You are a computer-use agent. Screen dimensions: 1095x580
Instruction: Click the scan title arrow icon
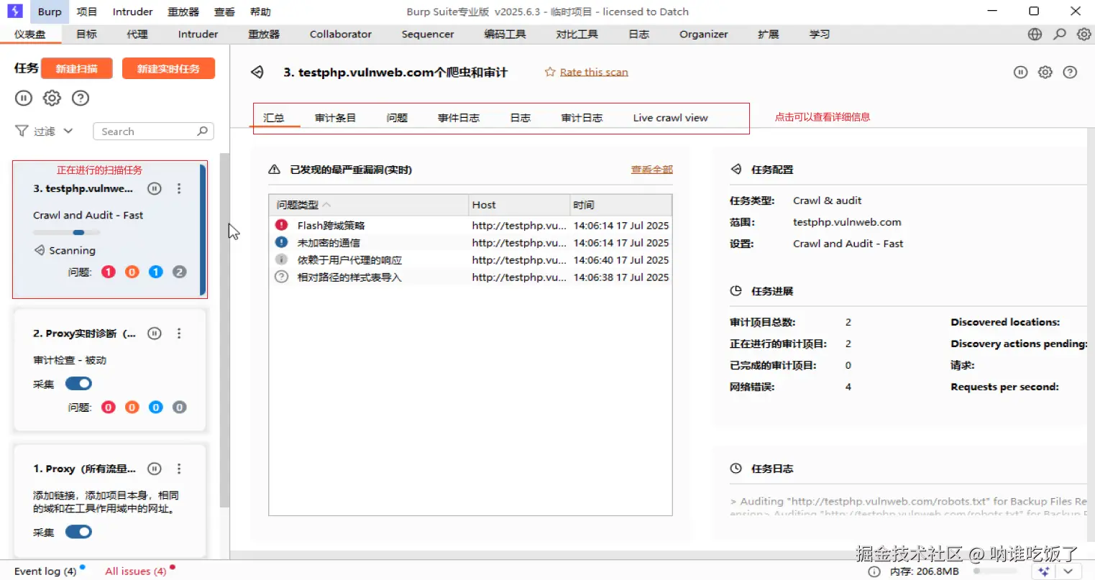pyautogui.click(x=257, y=72)
